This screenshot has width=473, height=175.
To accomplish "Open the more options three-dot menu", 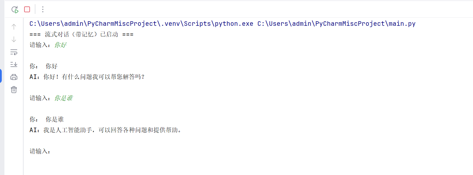I will 43,9.
